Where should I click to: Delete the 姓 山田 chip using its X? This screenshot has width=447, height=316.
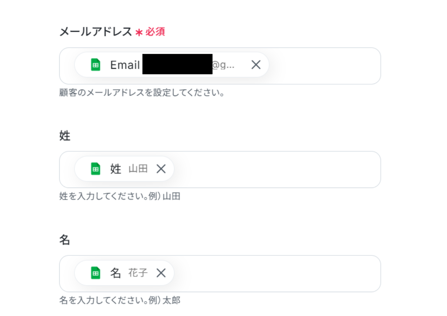pos(161,169)
